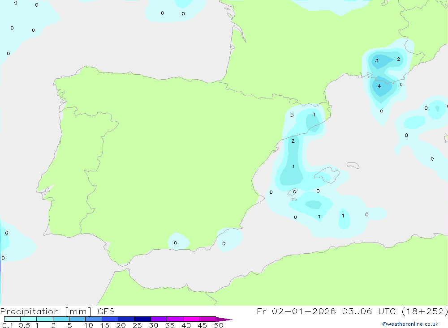Screen dimensions: 448x328
Task: Click the 2 mm value on Spain's northeast coast
Action: 293,141
